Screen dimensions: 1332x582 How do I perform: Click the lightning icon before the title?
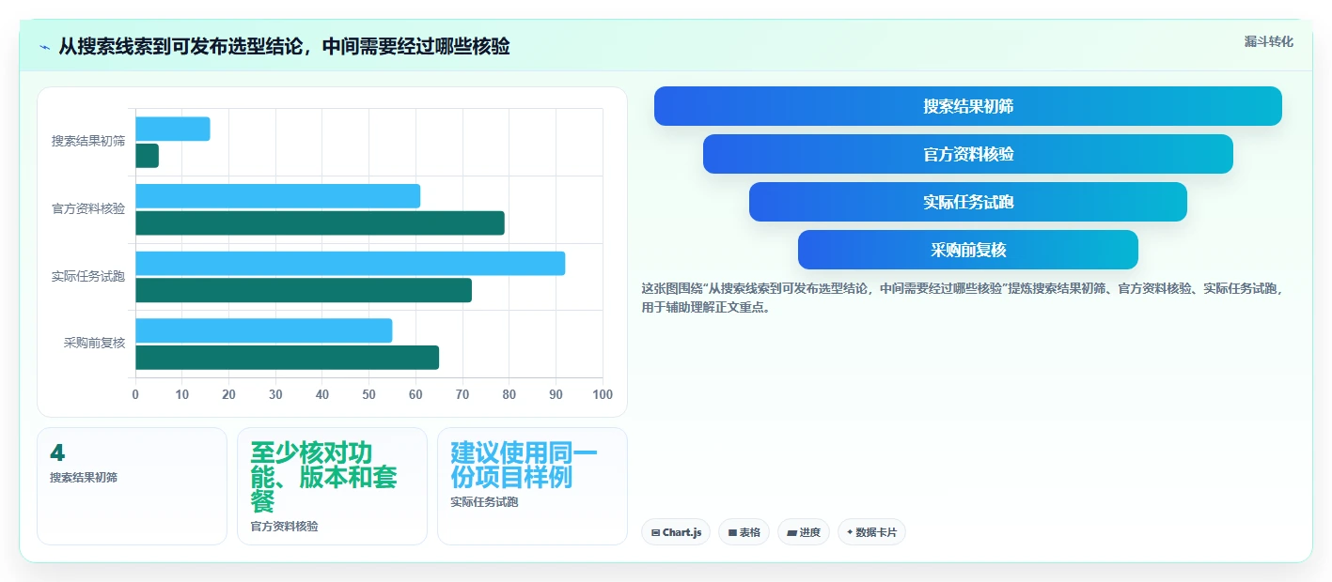click(44, 47)
